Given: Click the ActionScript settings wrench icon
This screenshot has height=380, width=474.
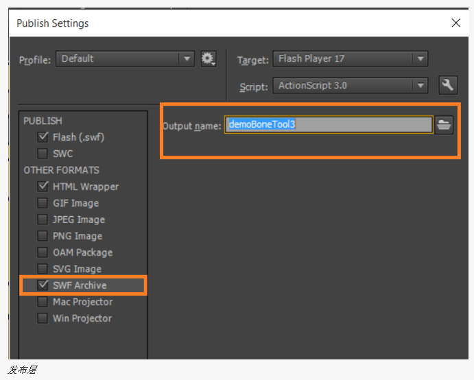Looking at the screenshot, I should click(448, 85).
